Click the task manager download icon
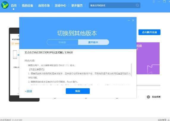 click(x=168, y=120)
